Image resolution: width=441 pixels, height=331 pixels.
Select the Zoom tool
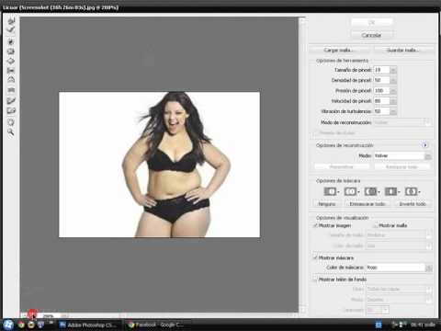click(11, 132)
